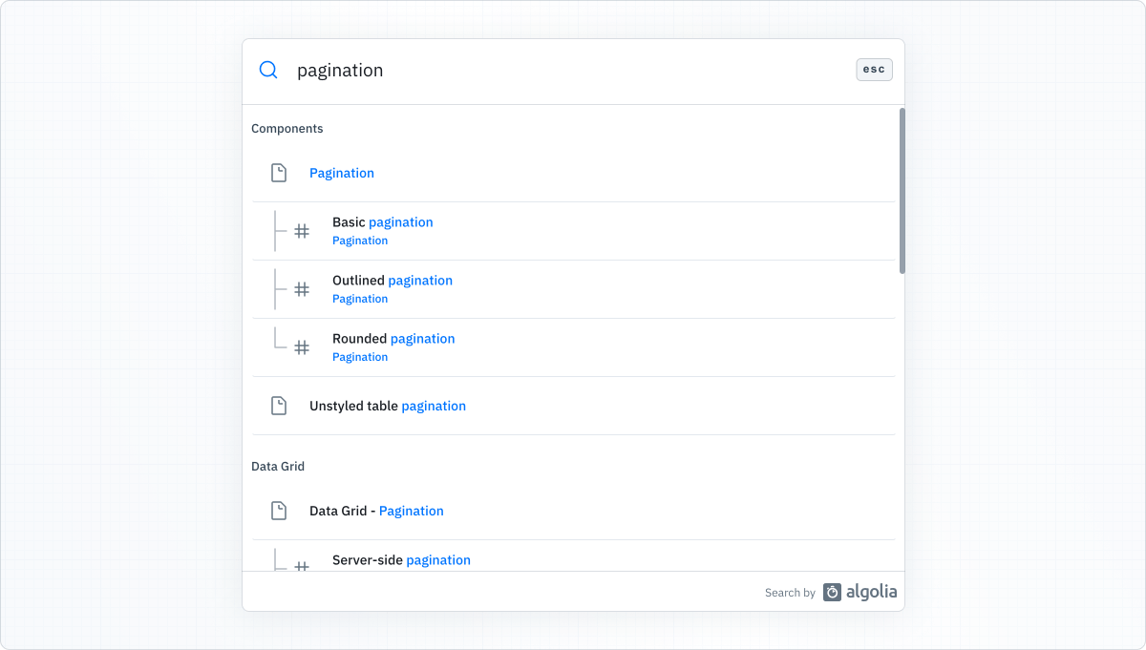Click the Algolia logo in the footer

(859, 592)
